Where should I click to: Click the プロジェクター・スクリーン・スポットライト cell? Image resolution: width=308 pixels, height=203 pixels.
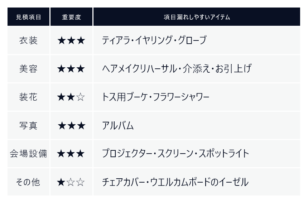[x=197, y=154]
